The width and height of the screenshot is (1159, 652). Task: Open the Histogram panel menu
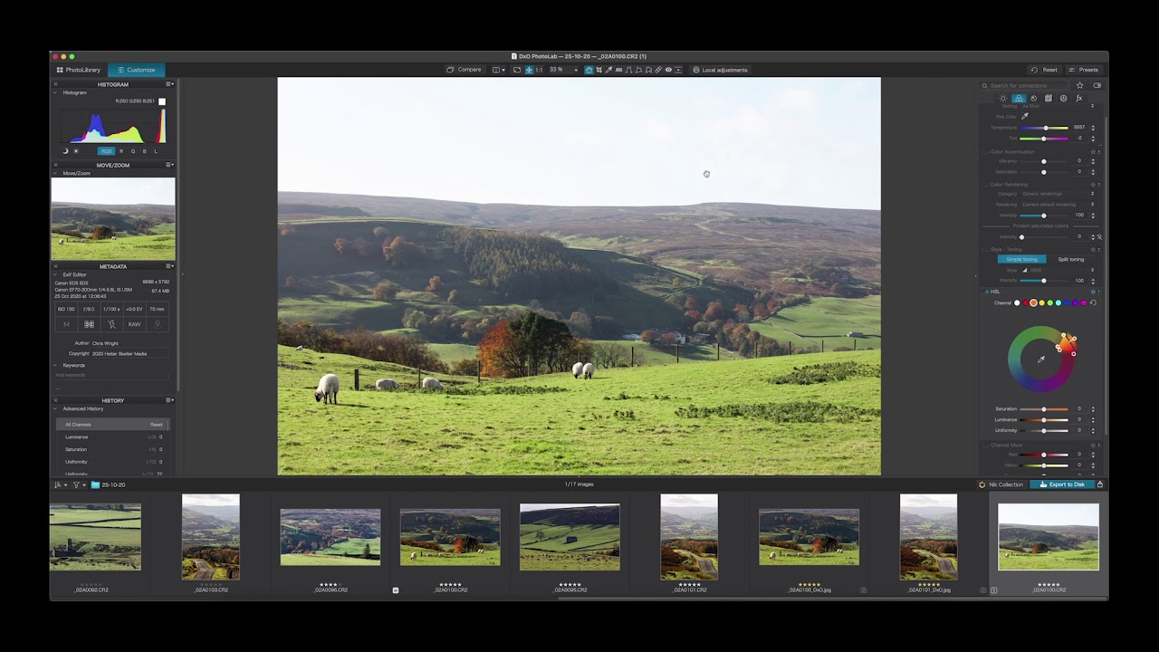tap(169, 84)
